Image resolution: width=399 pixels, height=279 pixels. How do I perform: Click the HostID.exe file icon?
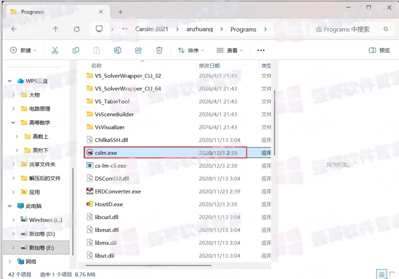[x=90, y=204]
